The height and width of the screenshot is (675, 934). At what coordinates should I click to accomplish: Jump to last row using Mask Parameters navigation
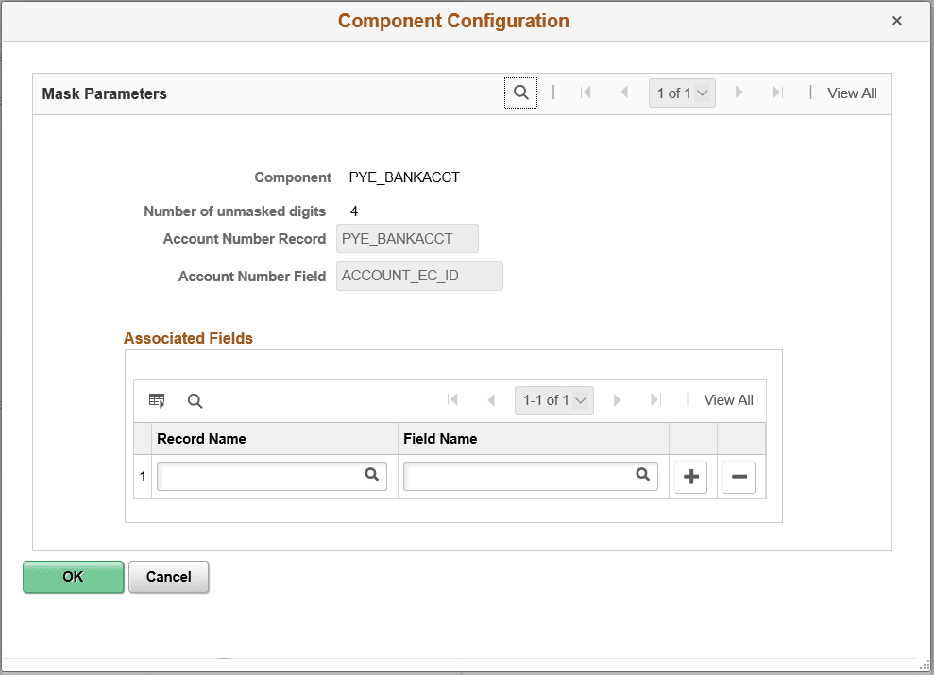coord(777,93)
